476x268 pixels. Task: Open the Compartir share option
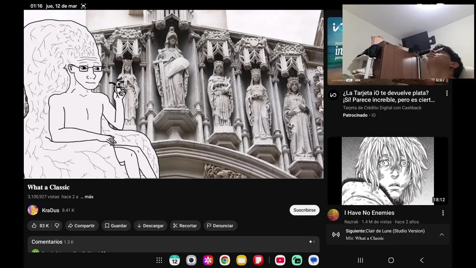[x=81, y=226]
